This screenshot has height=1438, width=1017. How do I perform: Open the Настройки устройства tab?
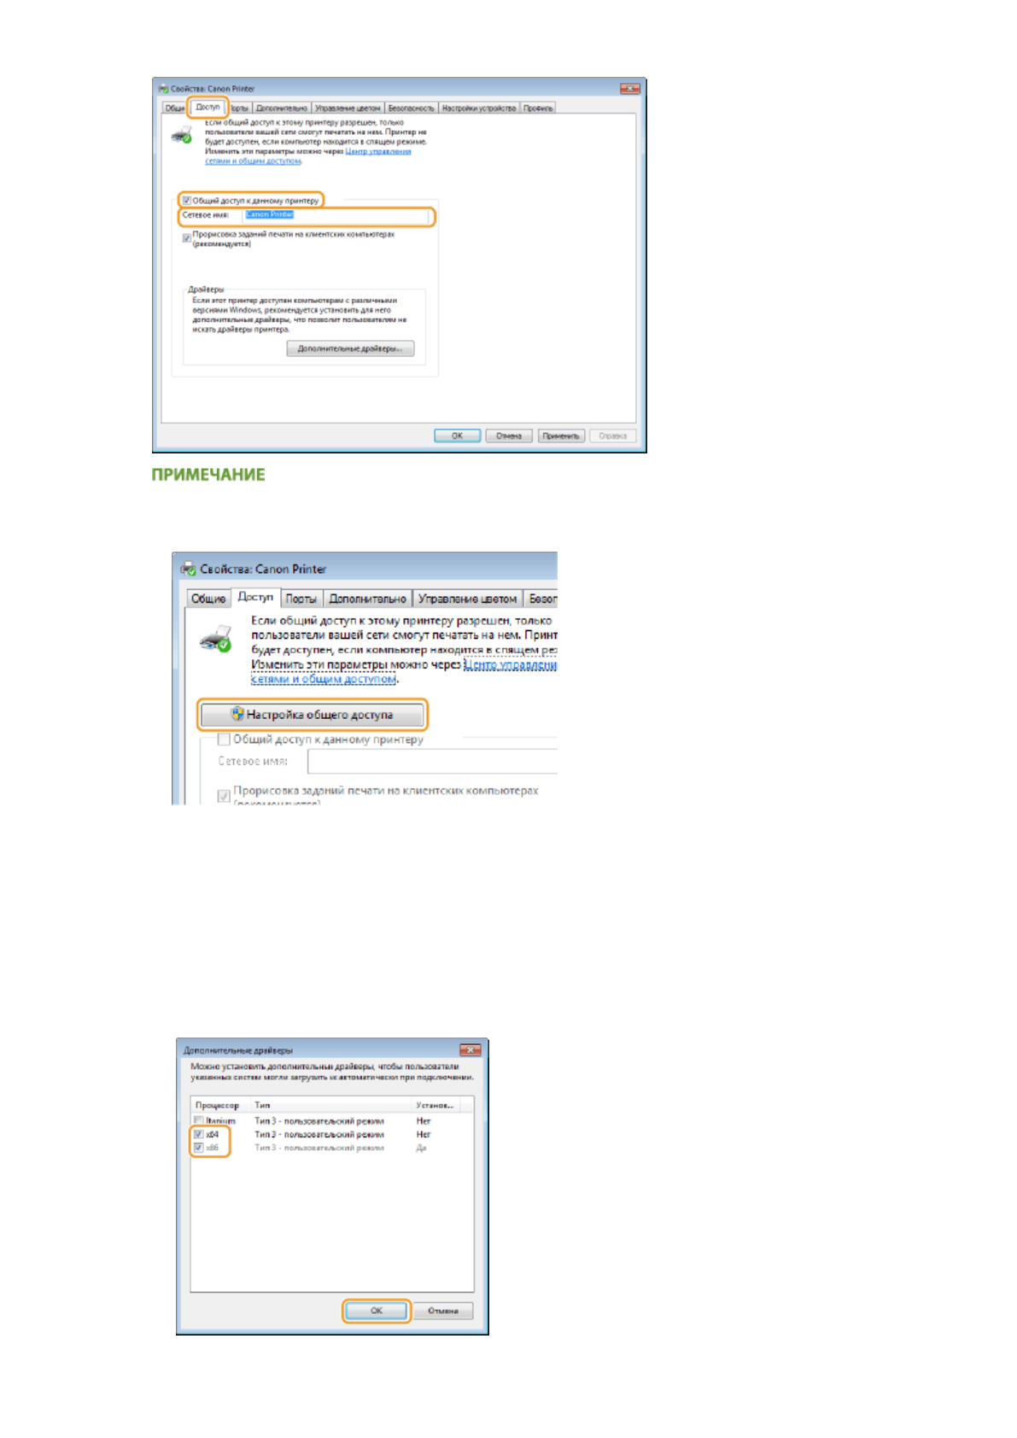(478, 108)
